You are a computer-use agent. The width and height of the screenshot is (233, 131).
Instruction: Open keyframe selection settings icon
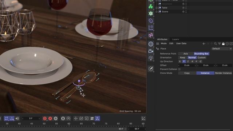click(56, 119)
